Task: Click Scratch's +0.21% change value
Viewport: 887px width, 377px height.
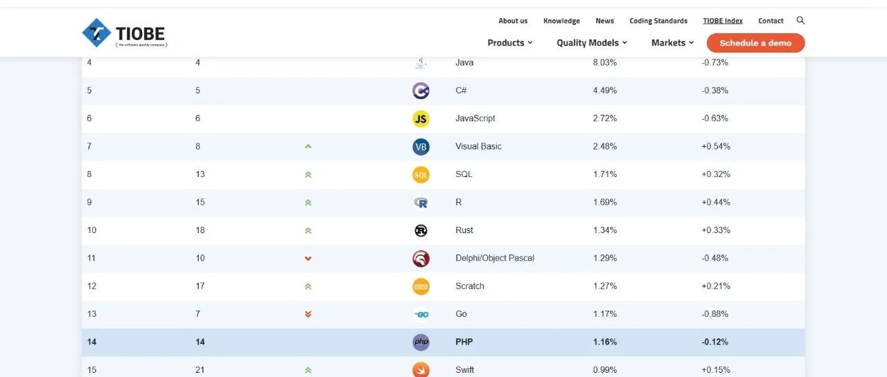Action: pyautogui.click(x=716, y=286)
